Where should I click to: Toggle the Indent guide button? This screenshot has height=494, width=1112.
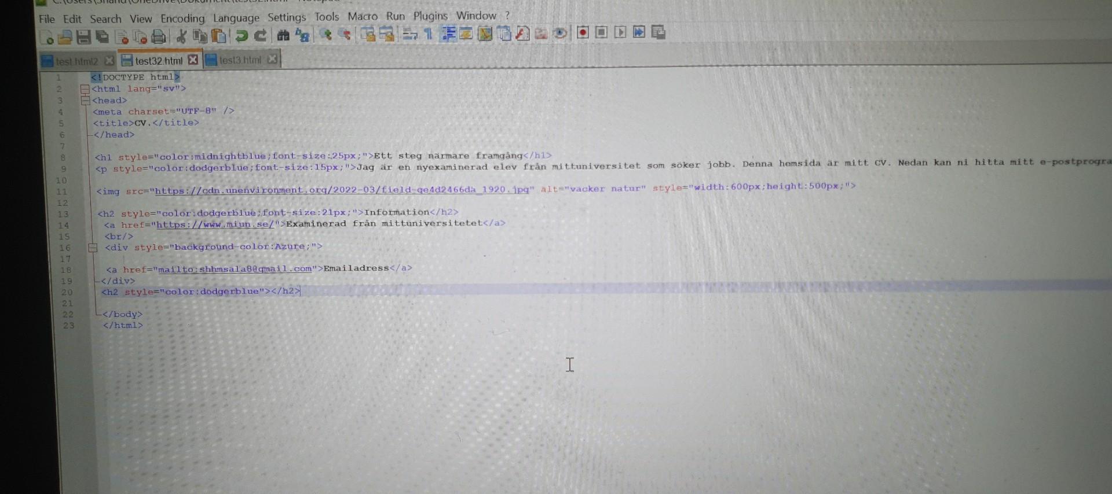tap(448, 34)
